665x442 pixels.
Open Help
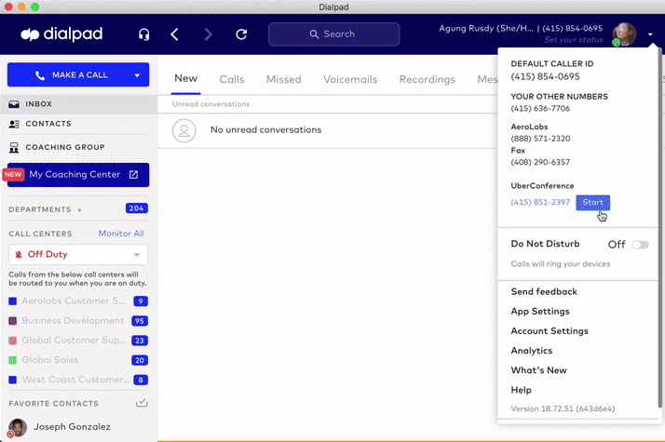pyautogui.click(x=521, y=390)
